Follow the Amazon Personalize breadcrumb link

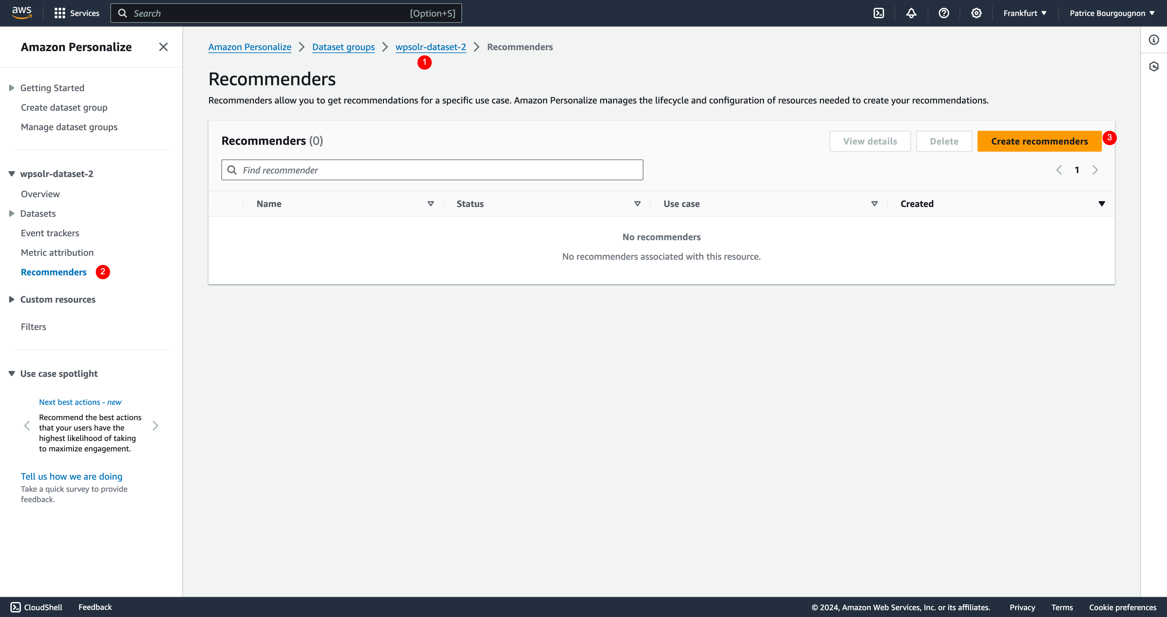click(250, 47)
